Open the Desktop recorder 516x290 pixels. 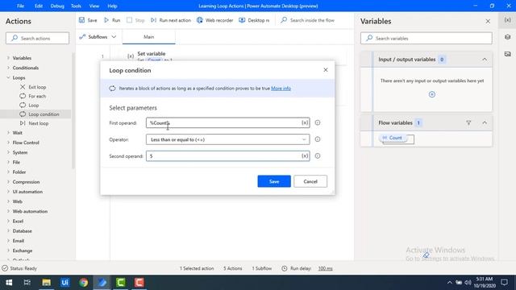tap(254, 20)
